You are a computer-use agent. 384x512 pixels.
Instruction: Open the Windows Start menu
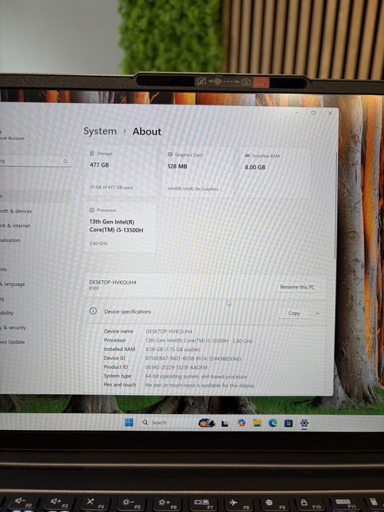129,422
